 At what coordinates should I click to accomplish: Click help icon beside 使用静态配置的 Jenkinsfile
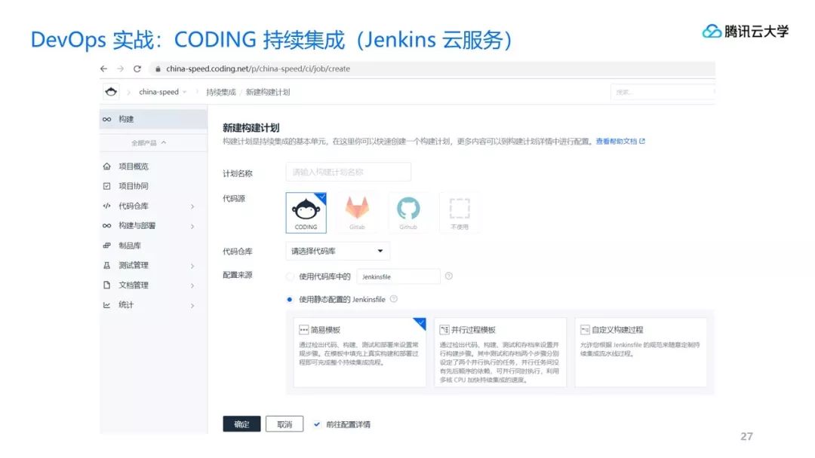pyautogui.click(x=393, y=299)
